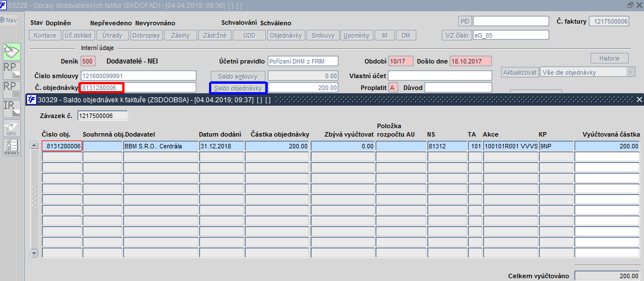Click the table scrollbar down arrow
644x281 pixels.
pos(34,253)
